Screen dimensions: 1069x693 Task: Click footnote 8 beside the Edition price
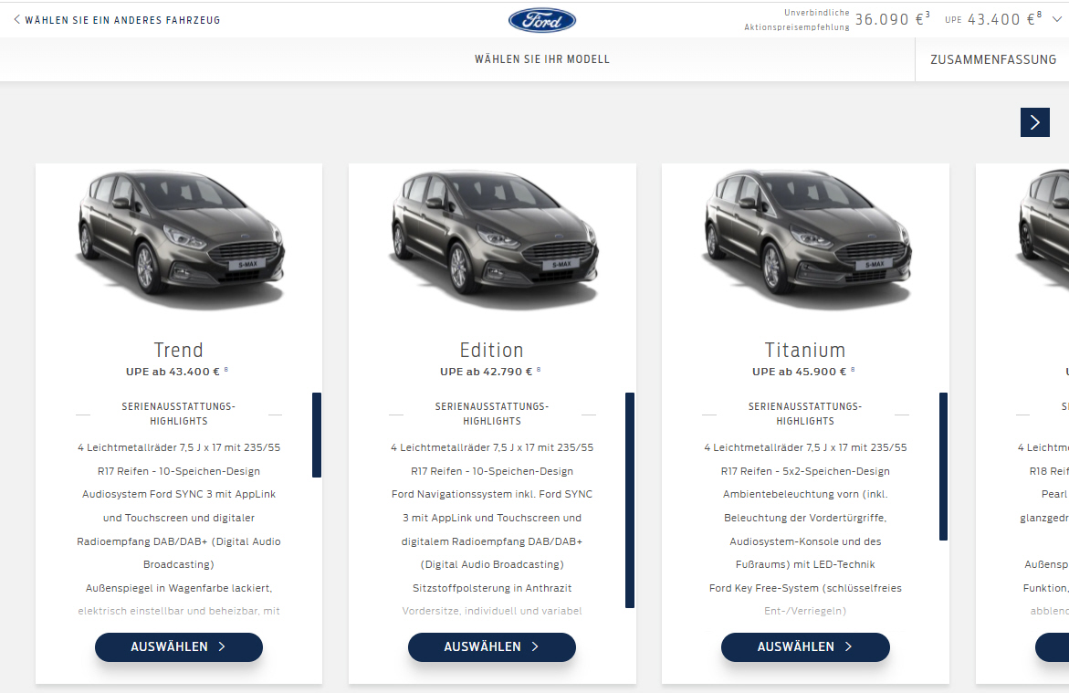[539, 369]
